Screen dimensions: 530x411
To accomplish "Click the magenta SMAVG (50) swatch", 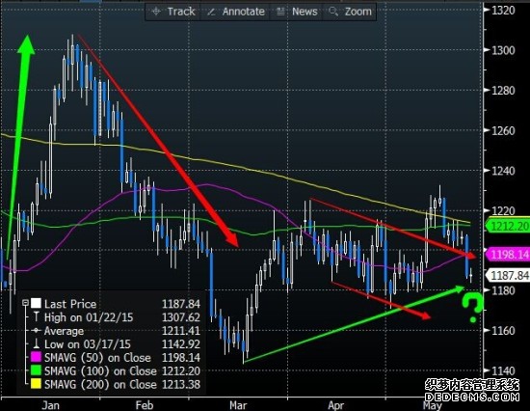I will 36,357.
